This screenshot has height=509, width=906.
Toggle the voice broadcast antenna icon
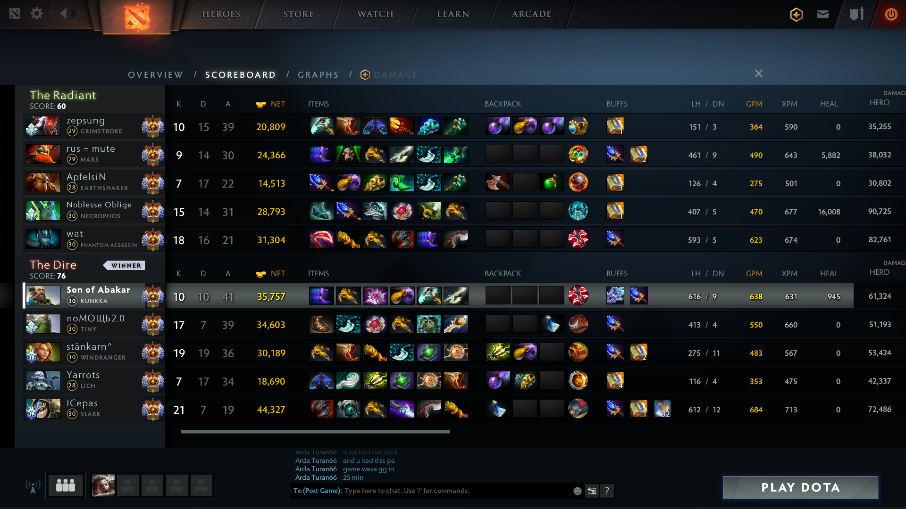click(33, 486)
